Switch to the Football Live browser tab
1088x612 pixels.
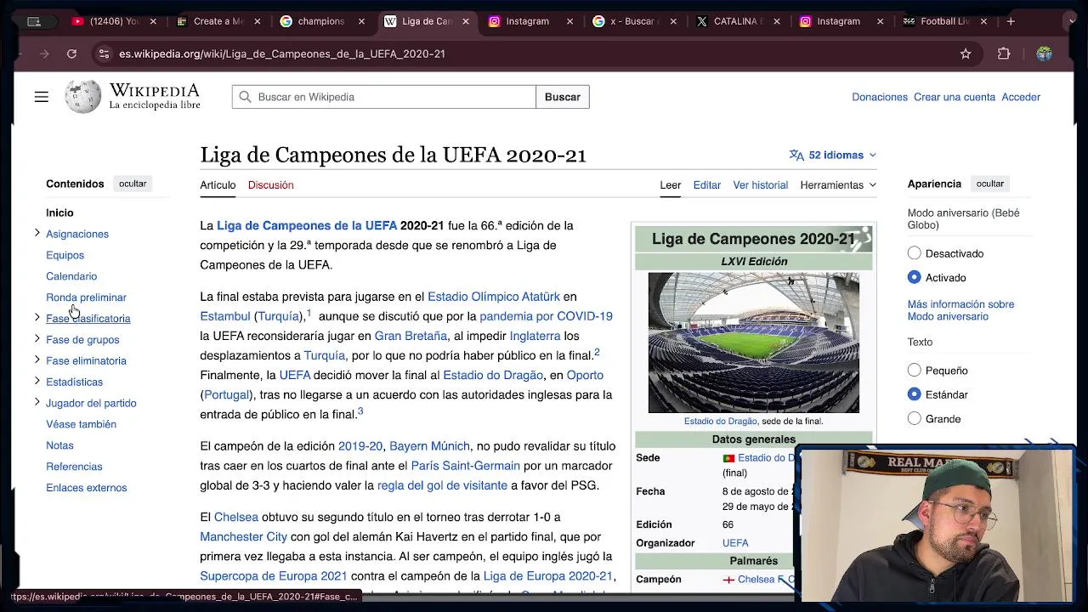point(945,21)
